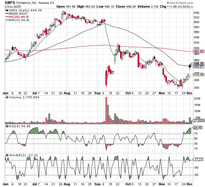This screenshot has height=187, width=205.
Task: Click the candlestick icon beside SNPS (Daily)
Action: coord(7,11)
